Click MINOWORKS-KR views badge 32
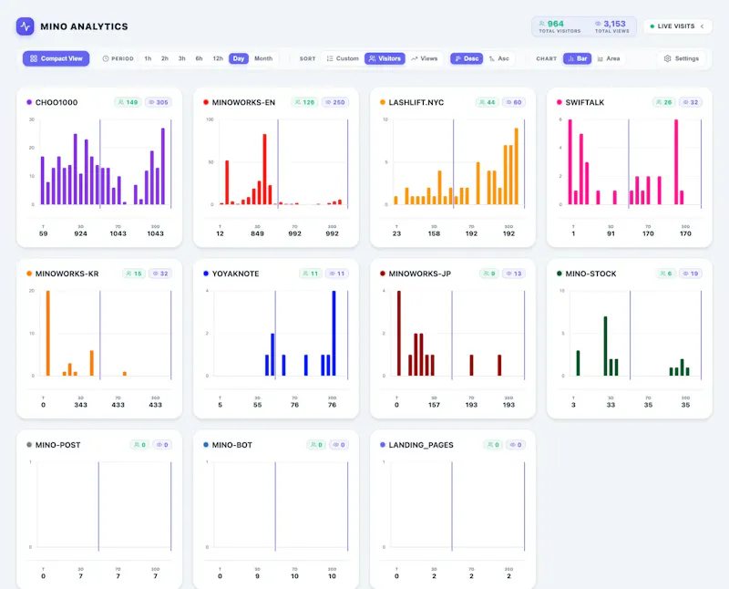This screenshot has width=729, height=589. [160, 274]
